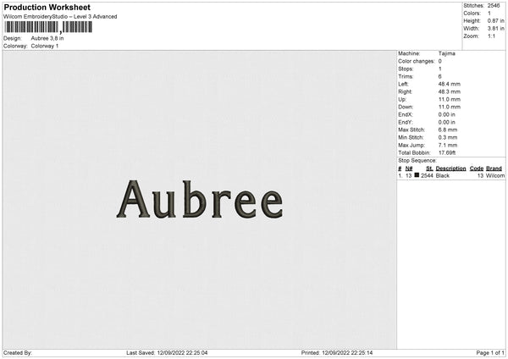Click the Code column header
The height and width of the screenshot is (359, 508).
click(477, 168)
